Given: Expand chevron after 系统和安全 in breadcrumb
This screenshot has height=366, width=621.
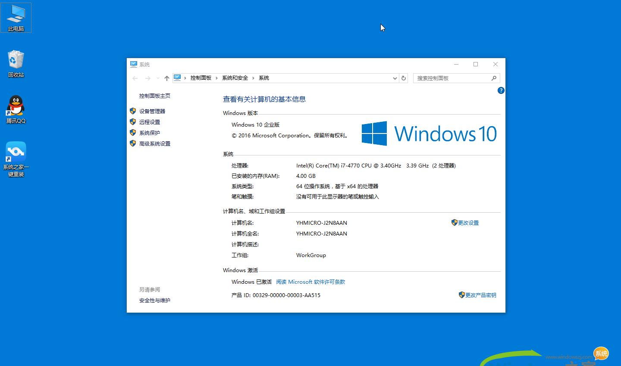Looking at the screenshot, I should (x=254, y=78).
